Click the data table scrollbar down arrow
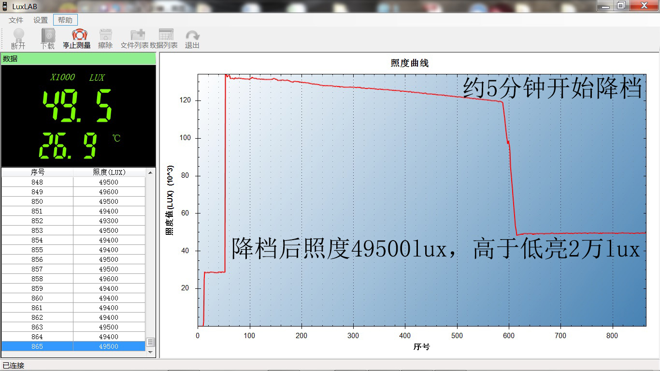The width and height of the screenshot is (660, 371). (x=150, y=352)
